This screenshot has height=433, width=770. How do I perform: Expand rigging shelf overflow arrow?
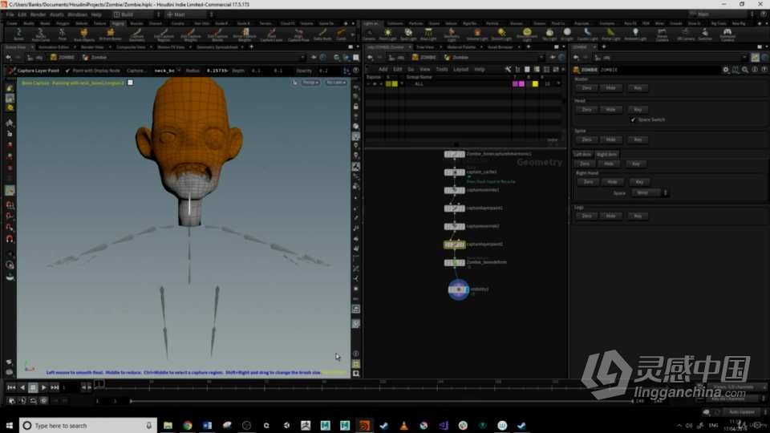coord(353,34)
